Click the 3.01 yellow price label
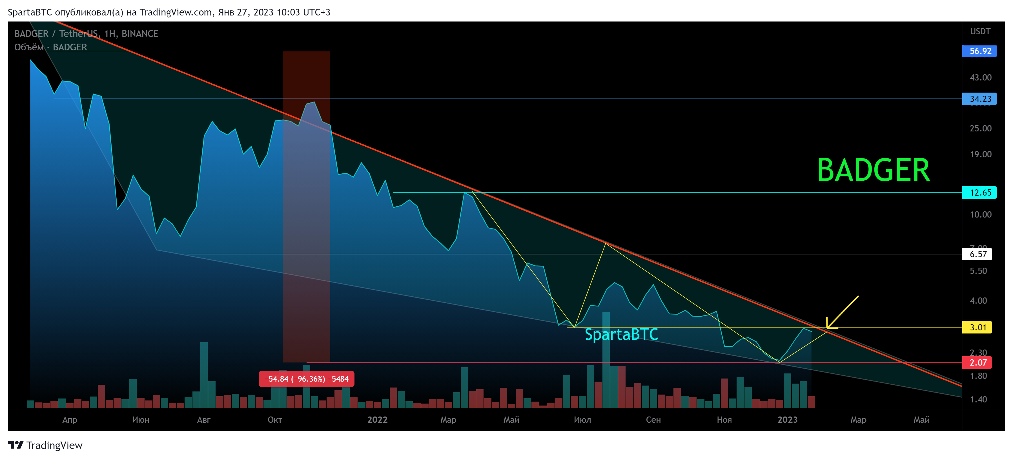This screenshot has width=1013, height=459. 977,328
